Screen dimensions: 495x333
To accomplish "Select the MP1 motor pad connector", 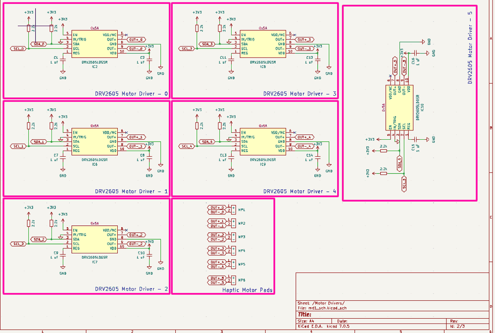I will click(x=233, y=210).
